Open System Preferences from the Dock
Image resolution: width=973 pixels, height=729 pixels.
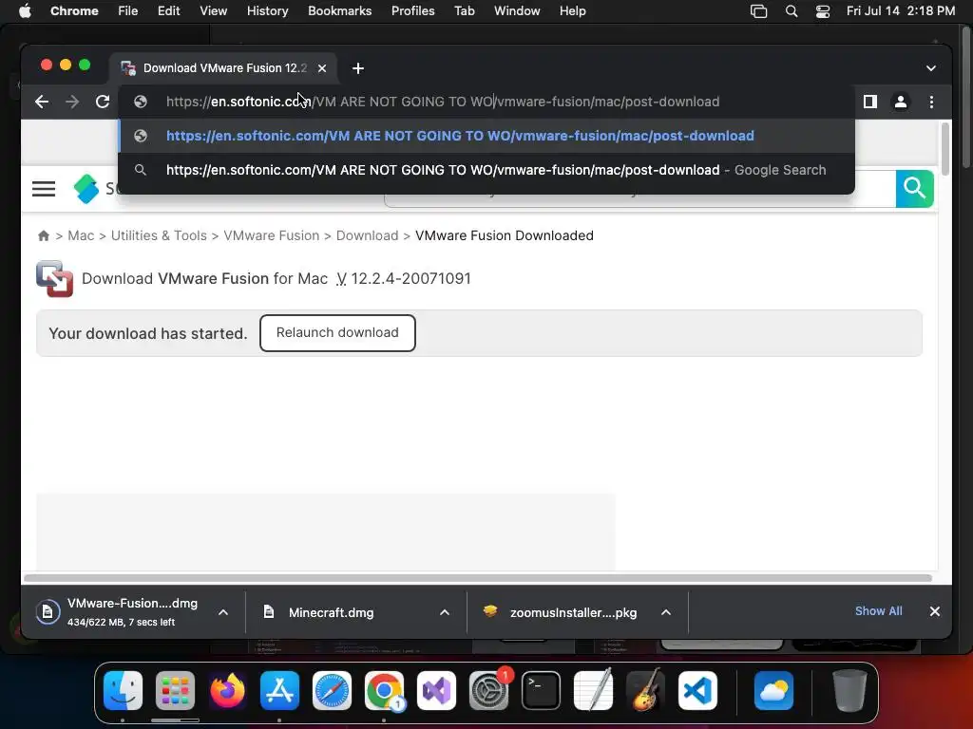coord(488,691)
